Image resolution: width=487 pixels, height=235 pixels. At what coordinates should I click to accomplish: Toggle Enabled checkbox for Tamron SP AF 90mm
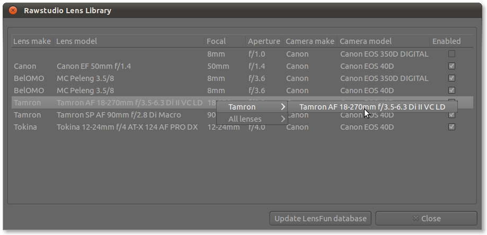(451, 115)
